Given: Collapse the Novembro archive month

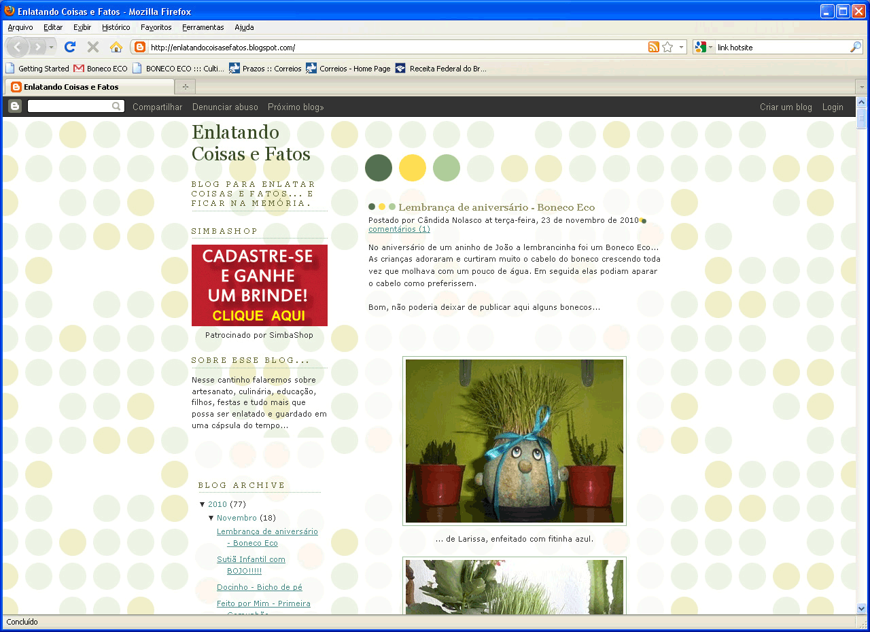Looking at the screenshot, I should [x=211, y=518].
